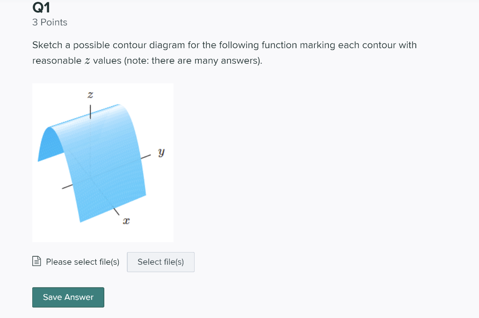Click the dark blue left end of surface
Image resolution: width=479 pixels, height=318 pixels.
(x=50, y=144)
